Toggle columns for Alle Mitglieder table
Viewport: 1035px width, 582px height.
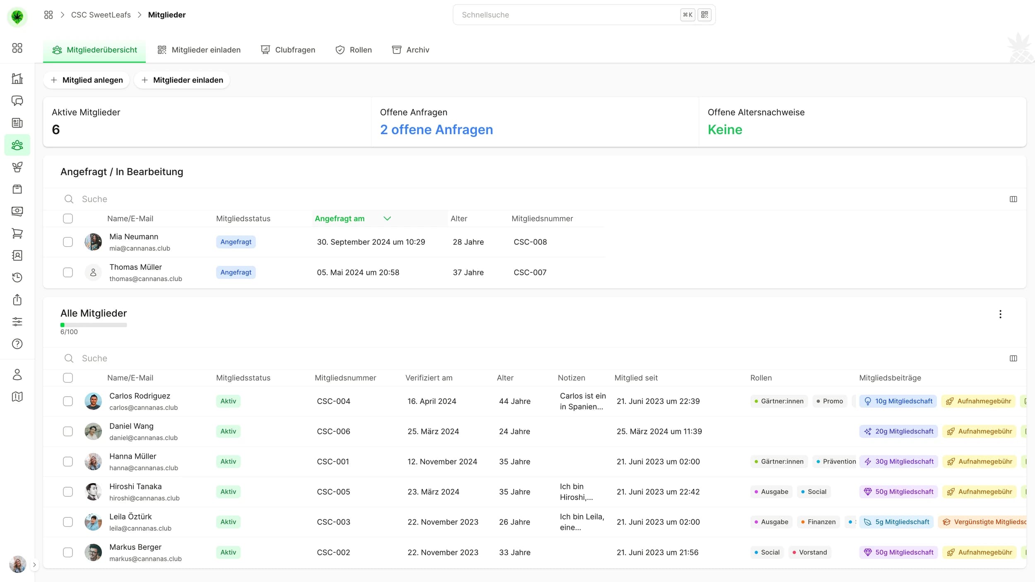tap(1013, 358)
